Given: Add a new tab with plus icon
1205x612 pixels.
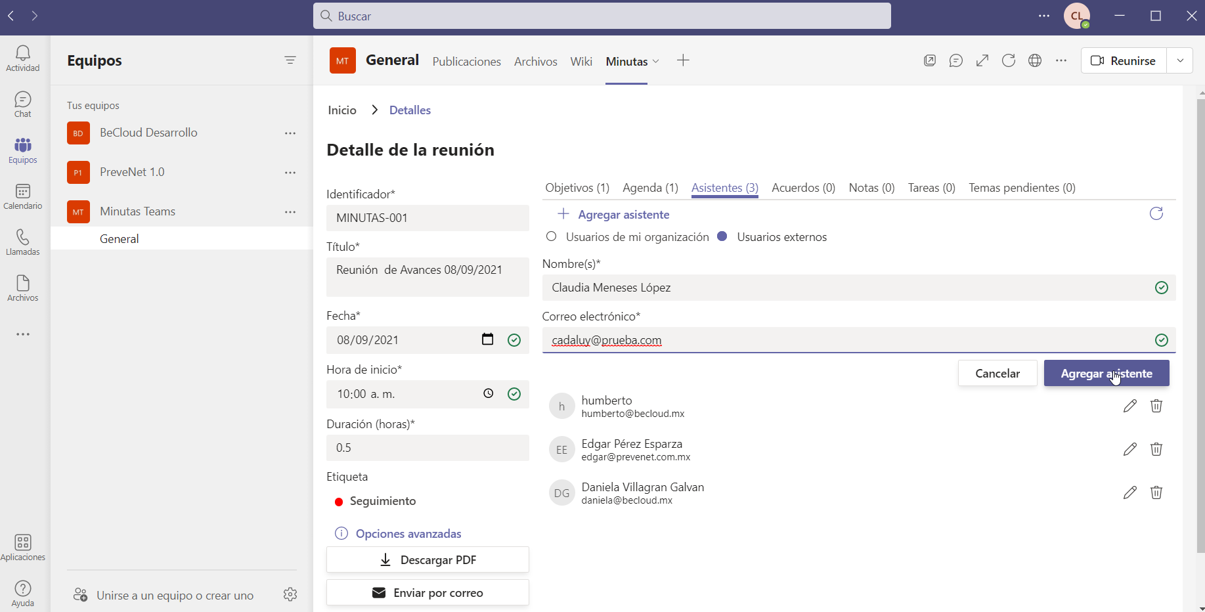Looking at the screenshot, I should (683, 60).
